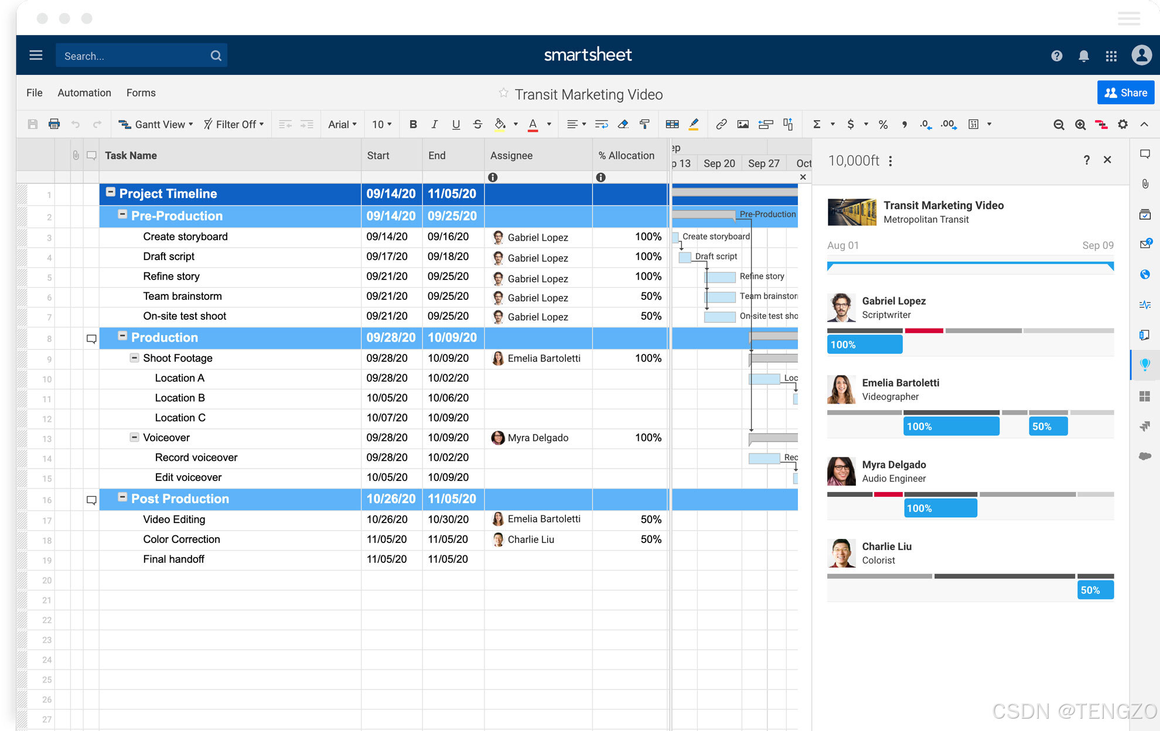
Task: Toggle bold text formatting
Action: pyautogui.click(x=413, y=124)
